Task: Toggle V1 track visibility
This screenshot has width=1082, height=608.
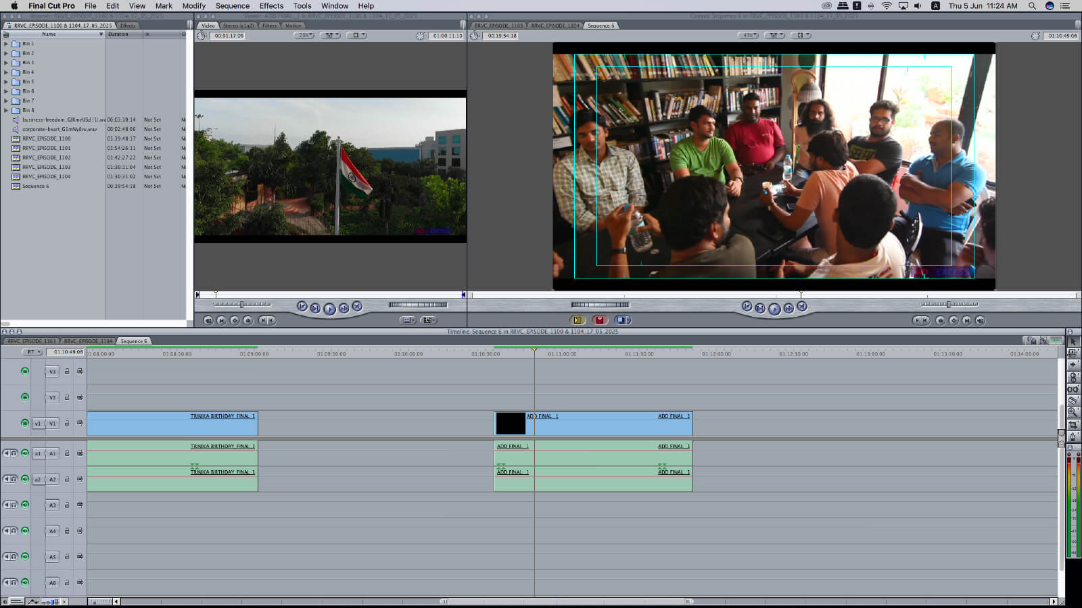Action: [25, 424]
